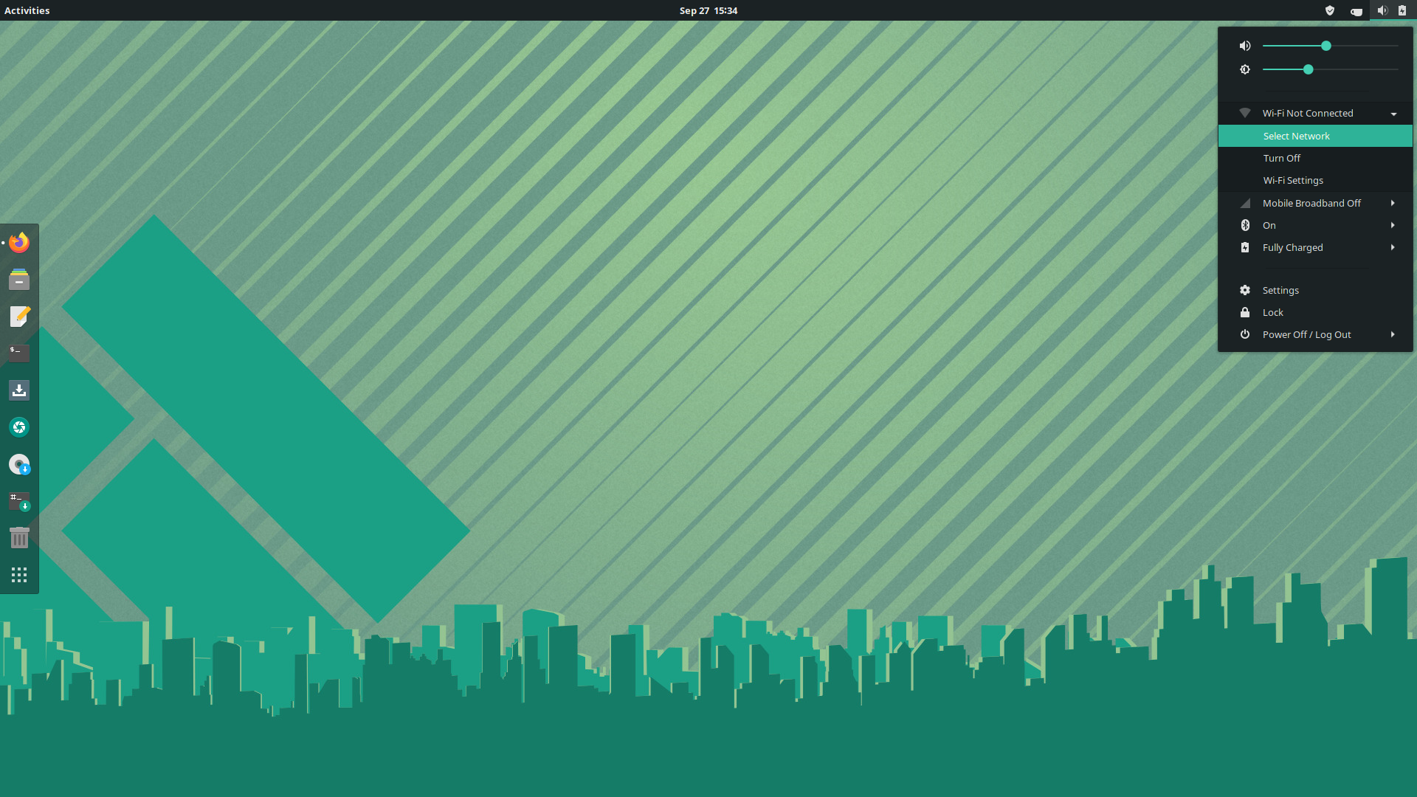Viewport: 1417px width, 797px height.
Task: Launch Firefox from the dock
Action: [19, 242]
